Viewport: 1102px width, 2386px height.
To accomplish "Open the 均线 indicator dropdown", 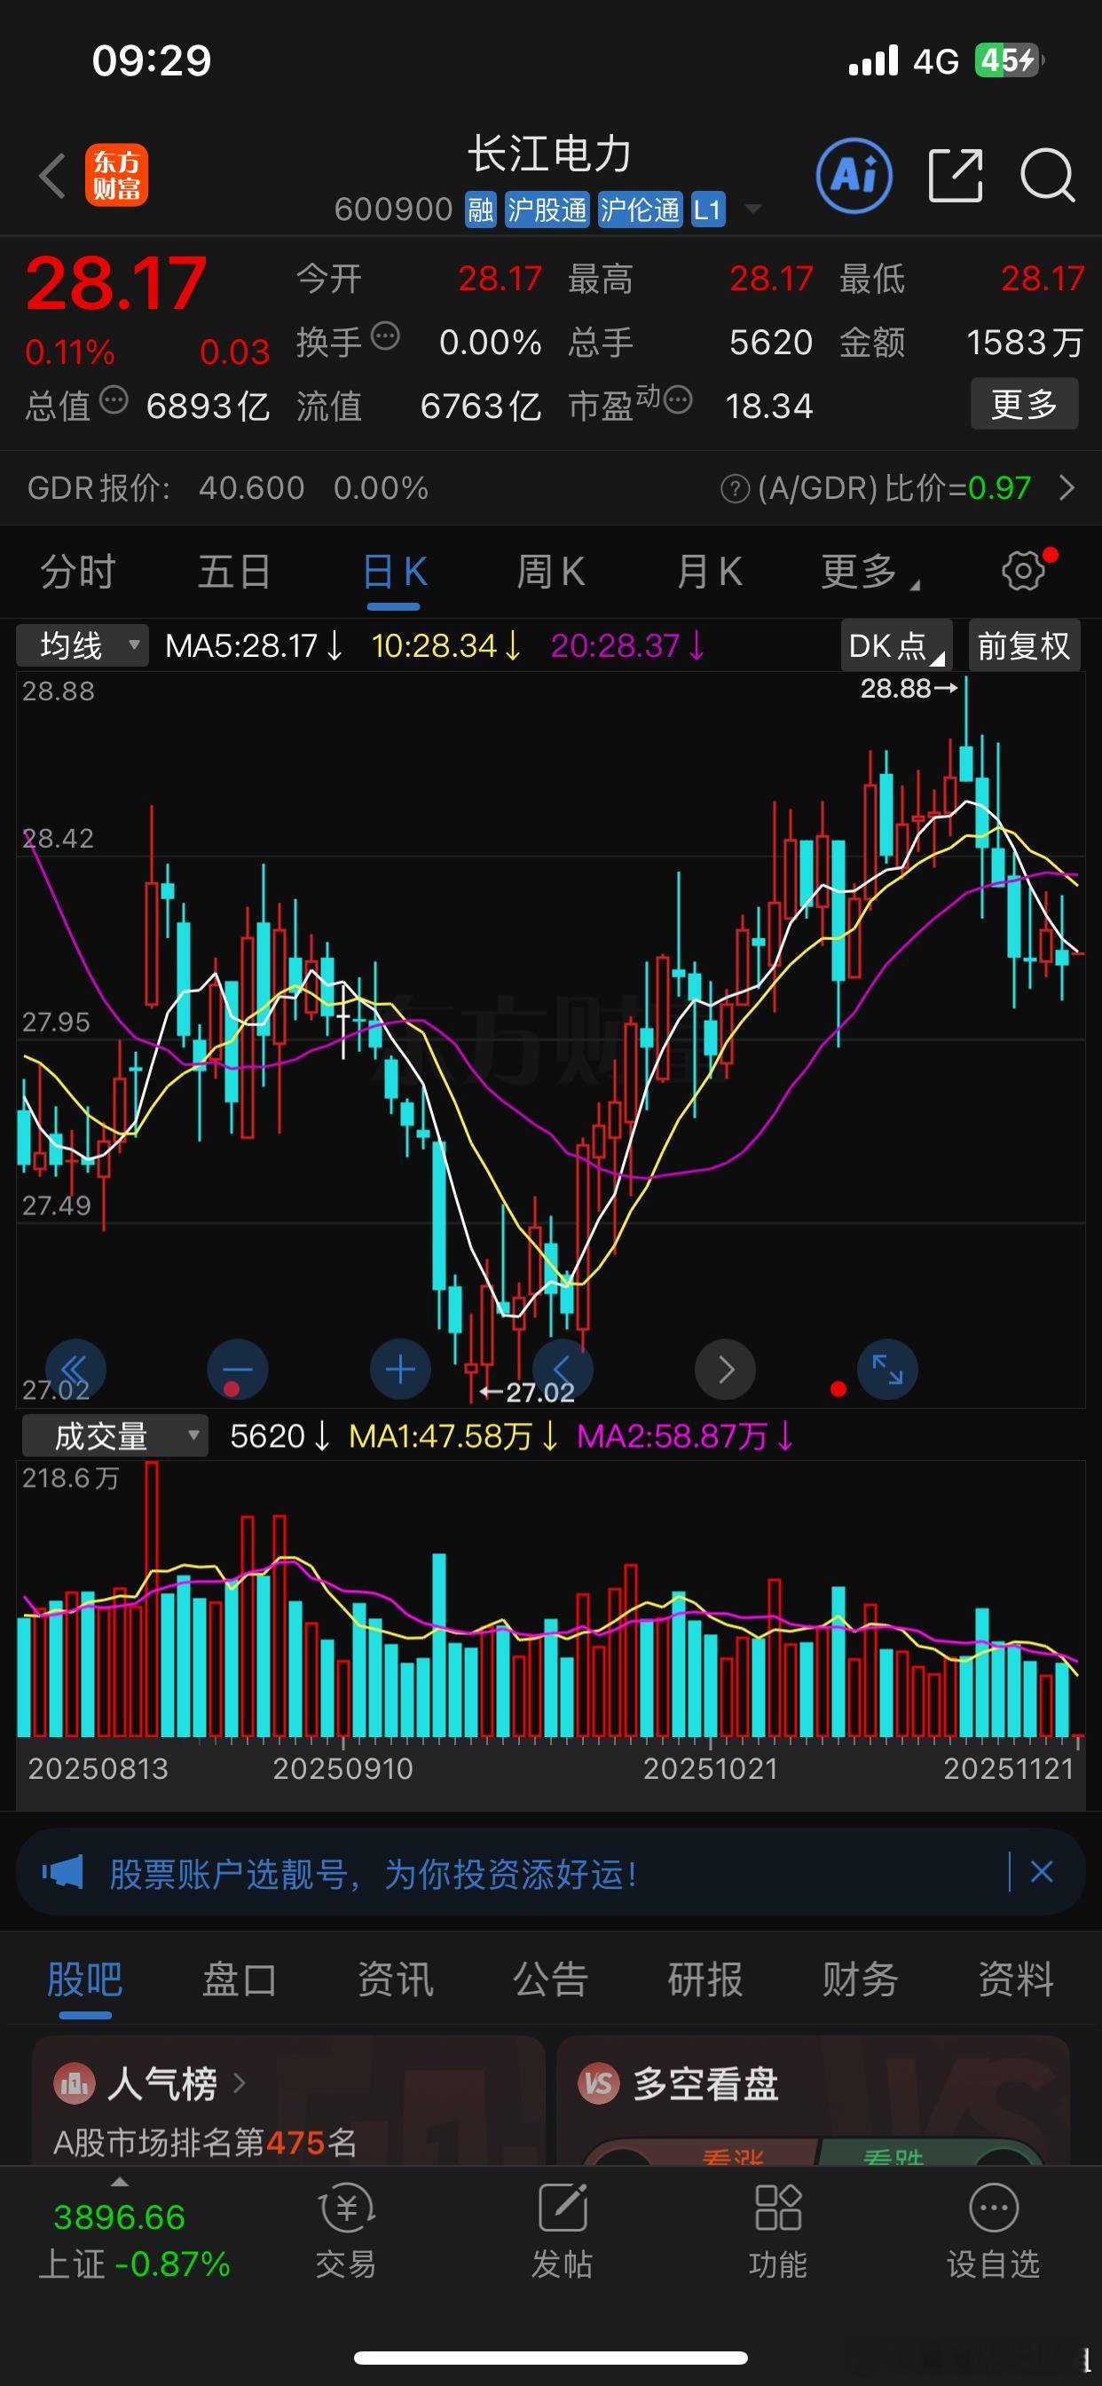I will 83,645.
